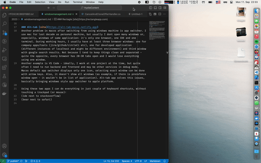Open the Source Control view
Screen dimensions: 261x163
4,33
